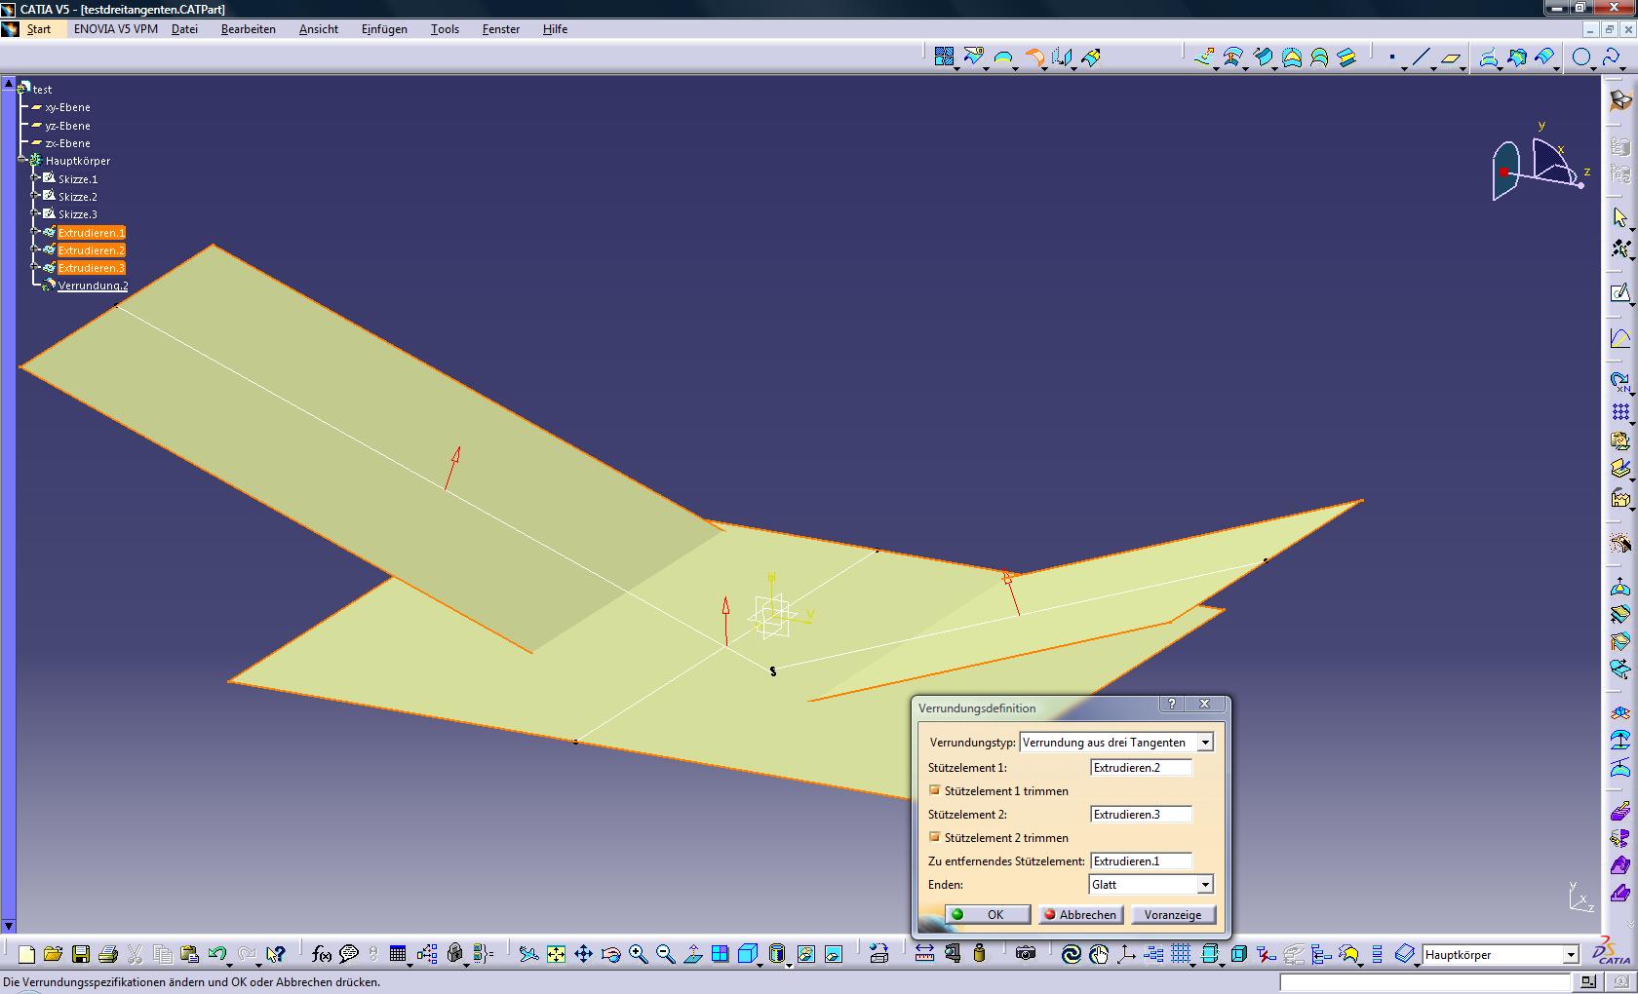Click the 'Zu entfernendes Stützelement' field
1638x994 pixels.
(x=1141, y=861)
